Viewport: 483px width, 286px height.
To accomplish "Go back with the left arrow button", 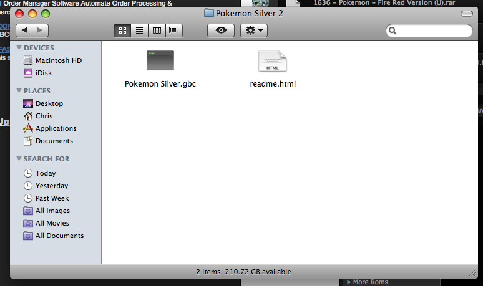I will point(24,30).
